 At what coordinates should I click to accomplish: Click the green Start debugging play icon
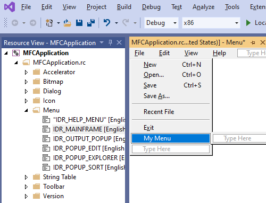tap(248, 23)
